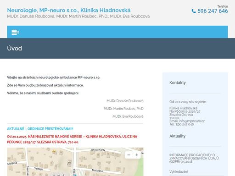Click the Kontakty sidebar heading
The image size is (235, 176).
178,82
